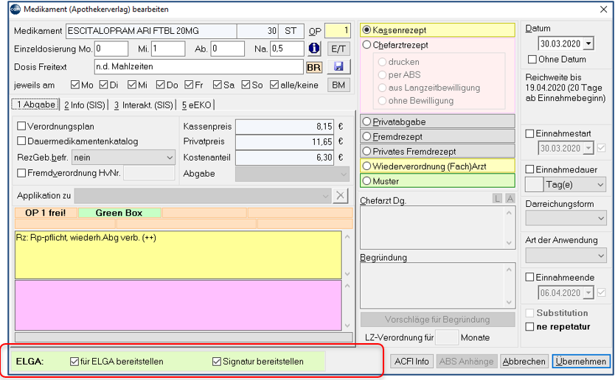Open the Darreichungsform dropdown
The image size is (615, 380).
click(x=566, y=218)
